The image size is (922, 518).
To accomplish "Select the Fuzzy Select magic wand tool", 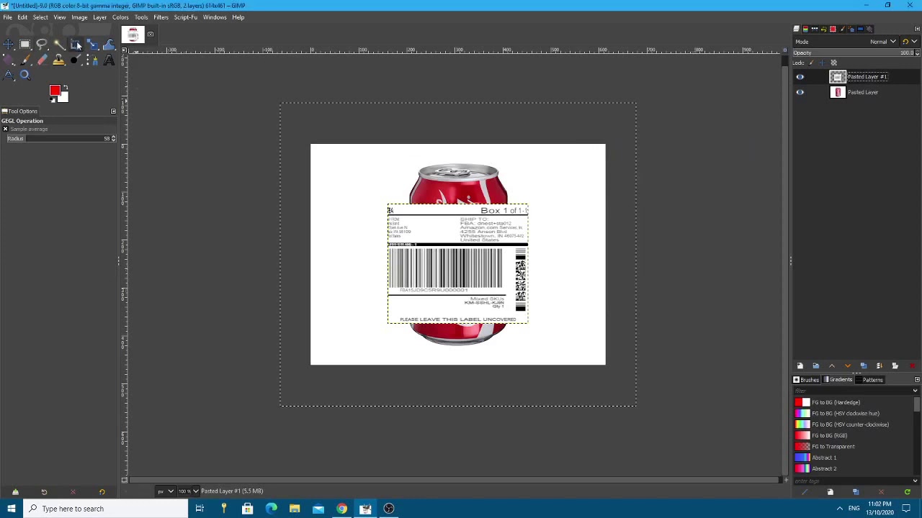I will [58, 45].
